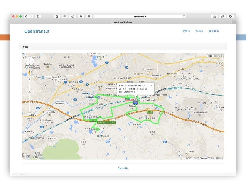
Task: Open the first city link in navigation
Action: coord(186,31)
